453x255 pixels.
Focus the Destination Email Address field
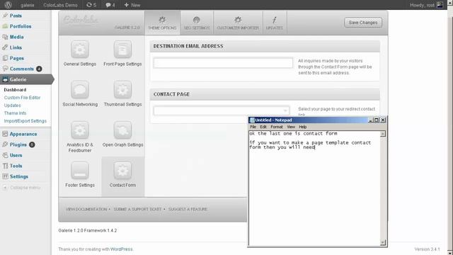tap(223, 63)
